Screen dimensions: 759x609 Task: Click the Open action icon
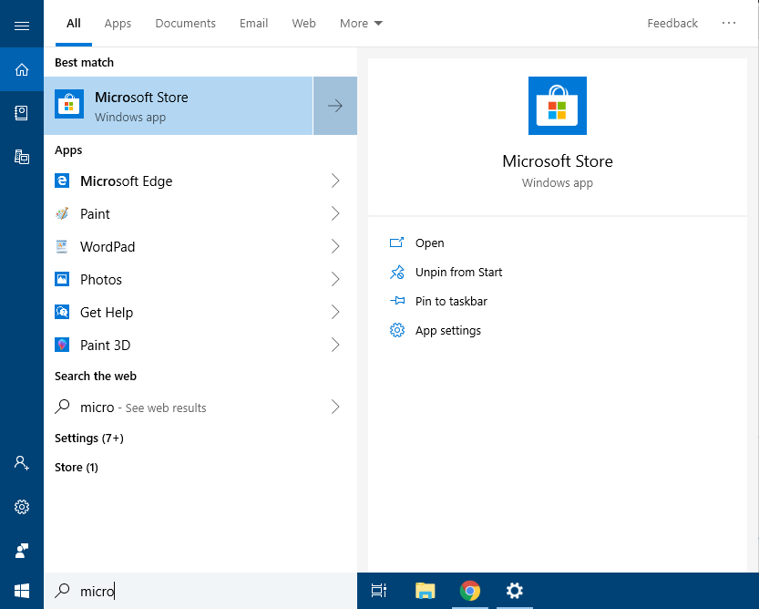coord(397,243)
